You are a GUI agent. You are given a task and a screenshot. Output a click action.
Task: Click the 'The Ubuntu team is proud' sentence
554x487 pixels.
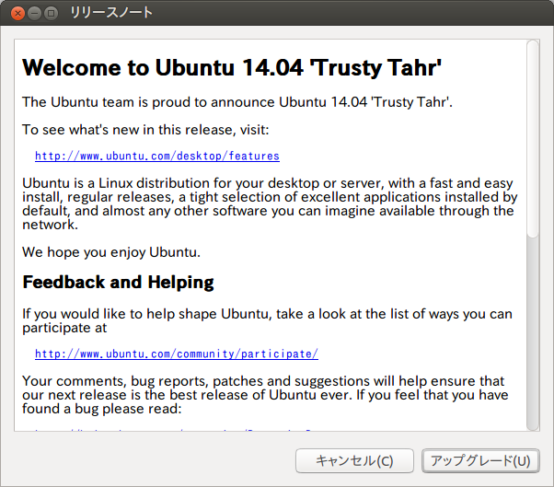tap(237, 102)
